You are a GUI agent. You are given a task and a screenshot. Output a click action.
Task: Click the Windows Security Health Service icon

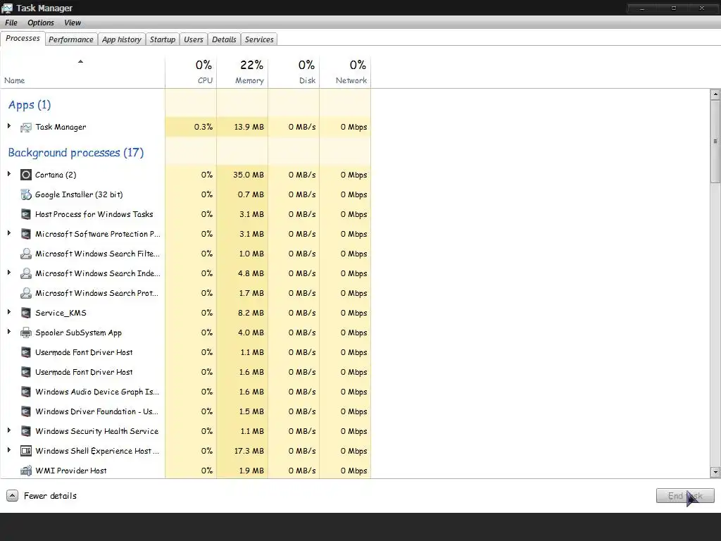[x=26, y=432]
